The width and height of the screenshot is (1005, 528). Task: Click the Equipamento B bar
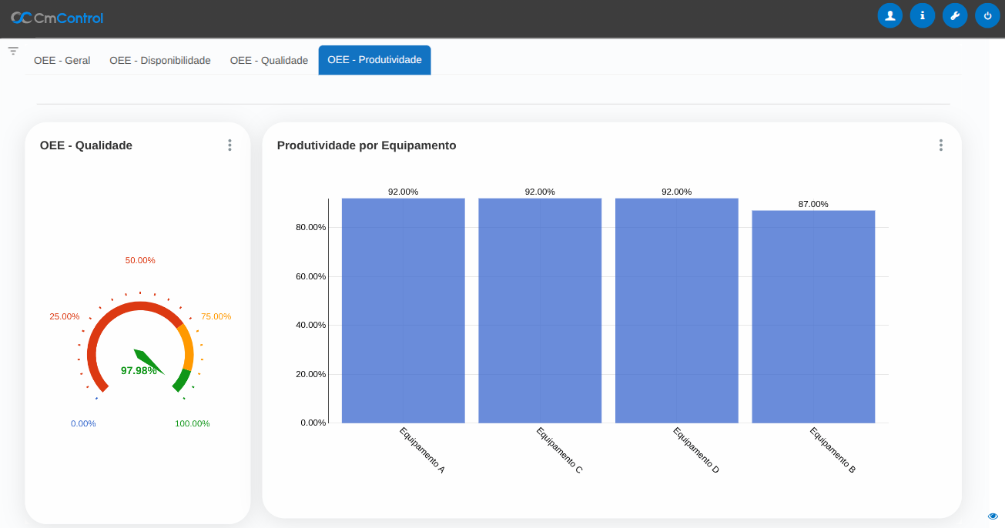[813, 316]
